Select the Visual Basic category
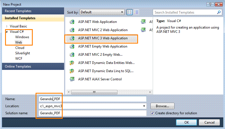The width and height of the screenshot is (225, 129). tap(18, 26)
